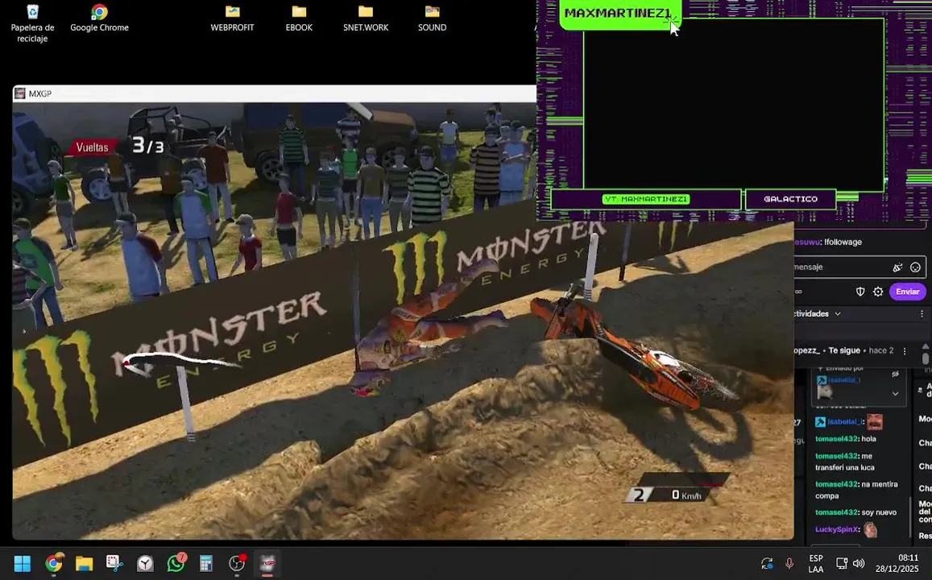This screenshot has height=580, width=932.
Task: Open the EBOOK desktop folder
Action: coord(299,19)
